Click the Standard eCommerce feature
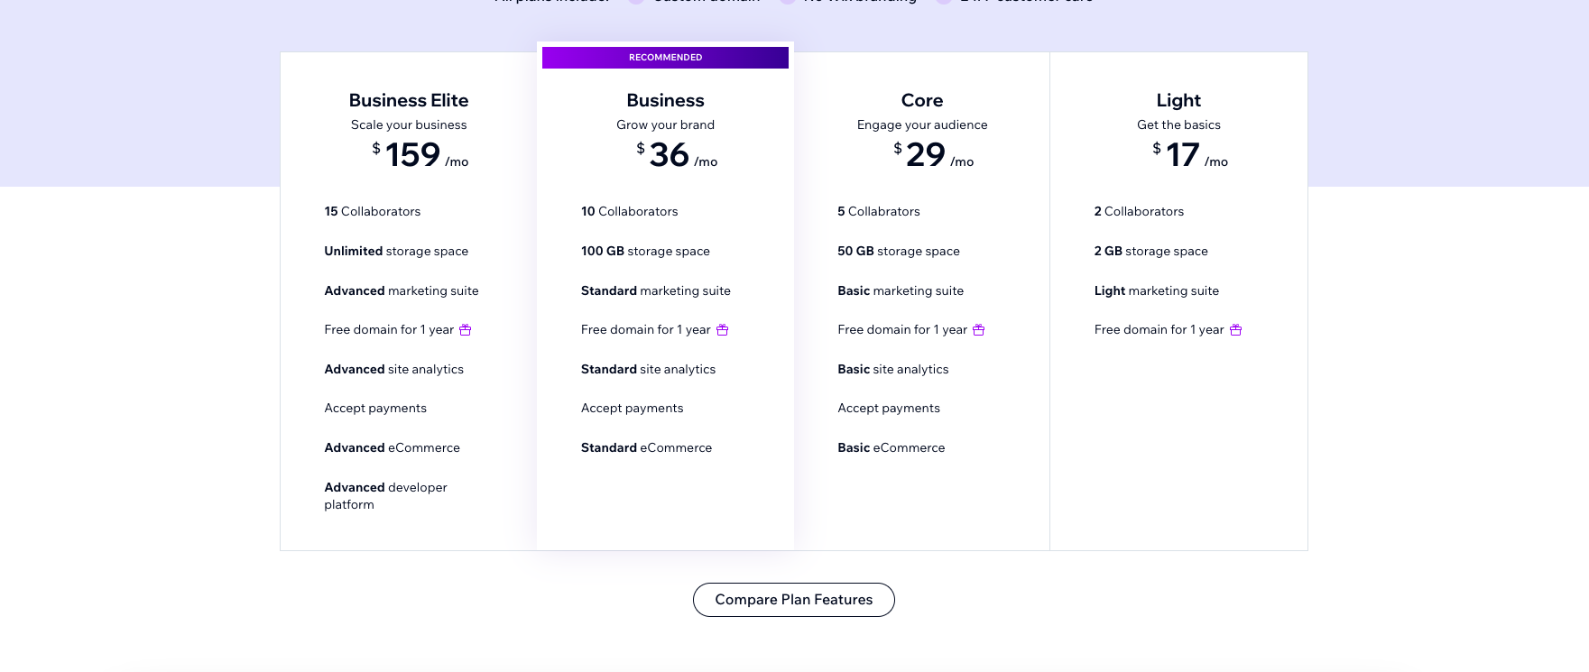 point(646,448)
